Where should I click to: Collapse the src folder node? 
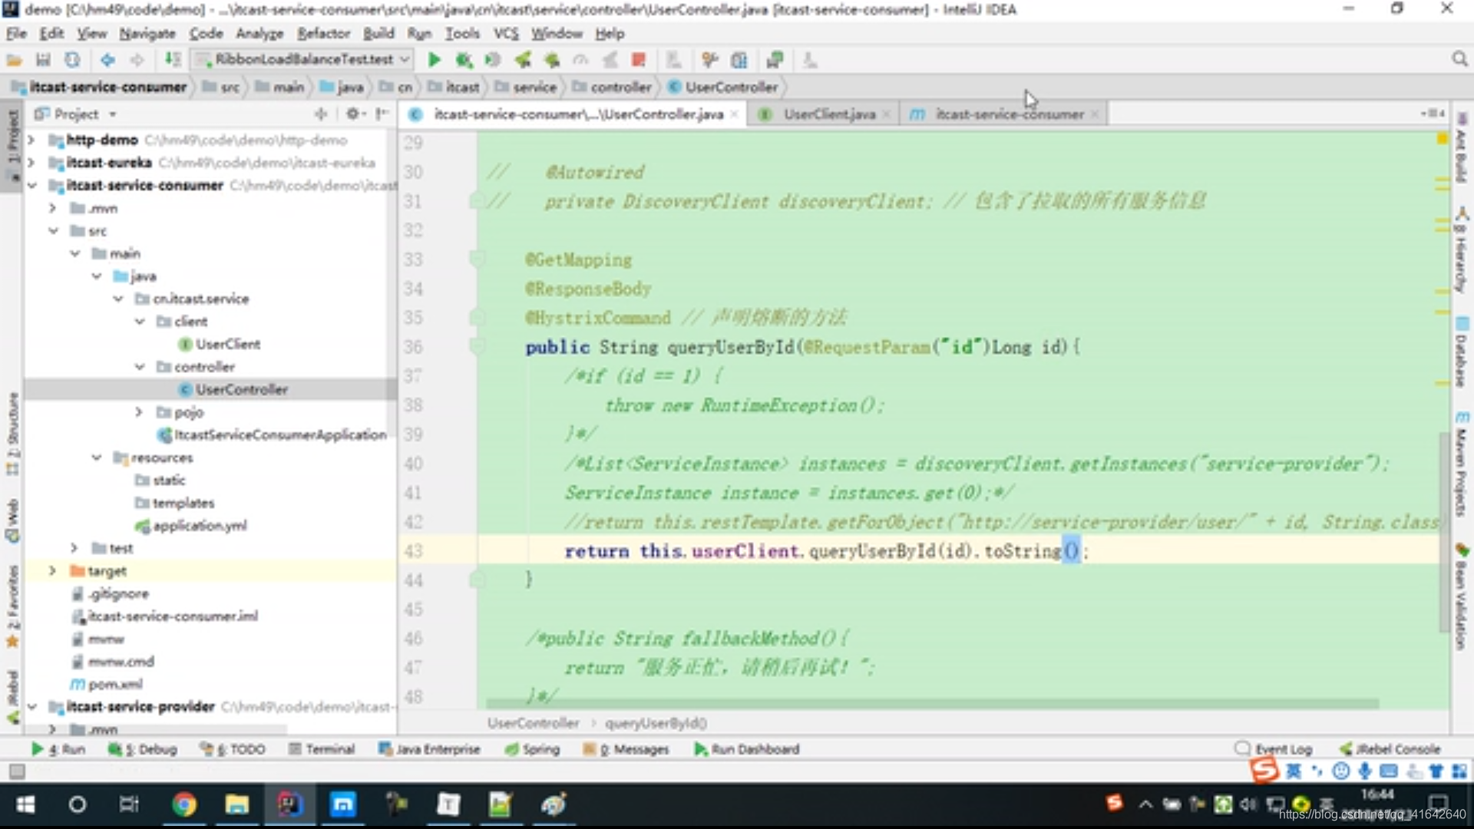[53, 231]
